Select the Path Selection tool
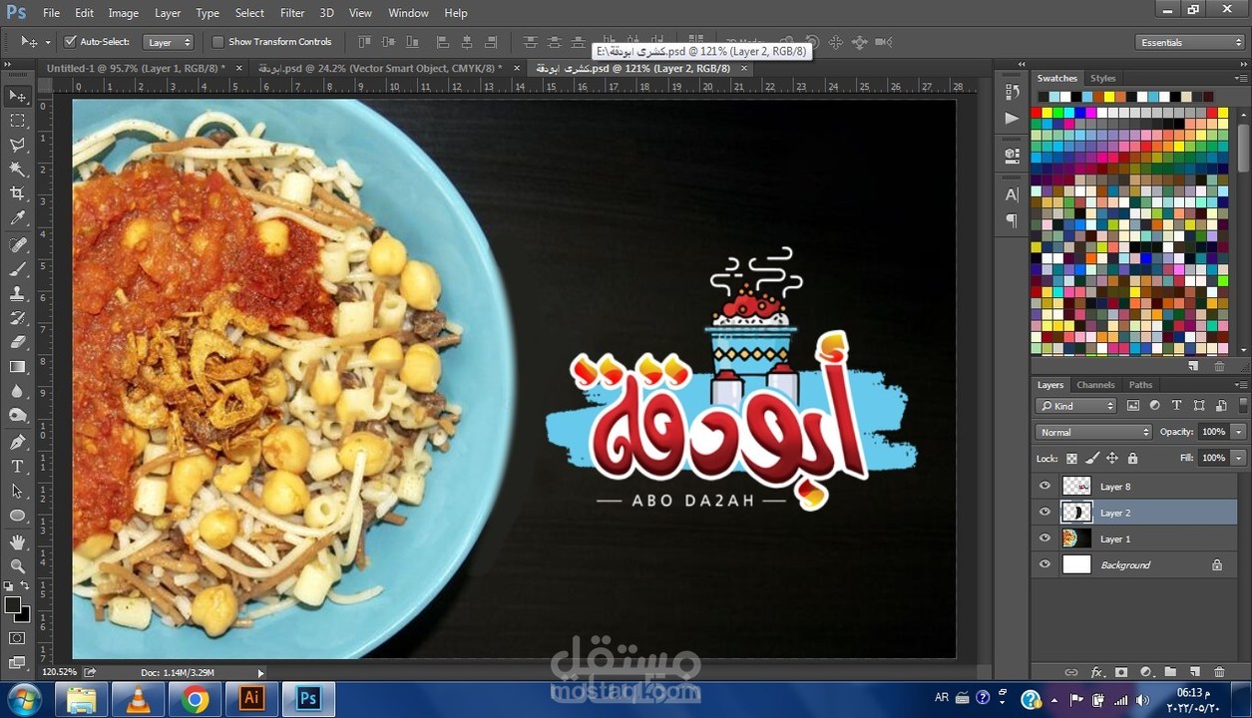Viewport: 1252px width, 718px height. 17,491
